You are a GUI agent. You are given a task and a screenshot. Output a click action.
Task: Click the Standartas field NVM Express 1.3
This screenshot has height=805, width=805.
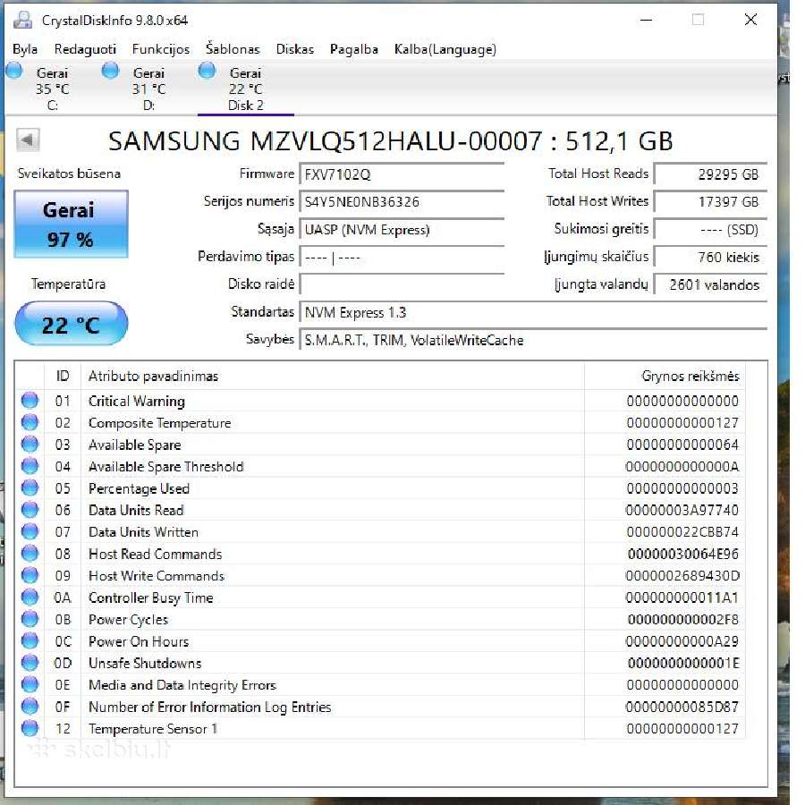pos(533,312)
